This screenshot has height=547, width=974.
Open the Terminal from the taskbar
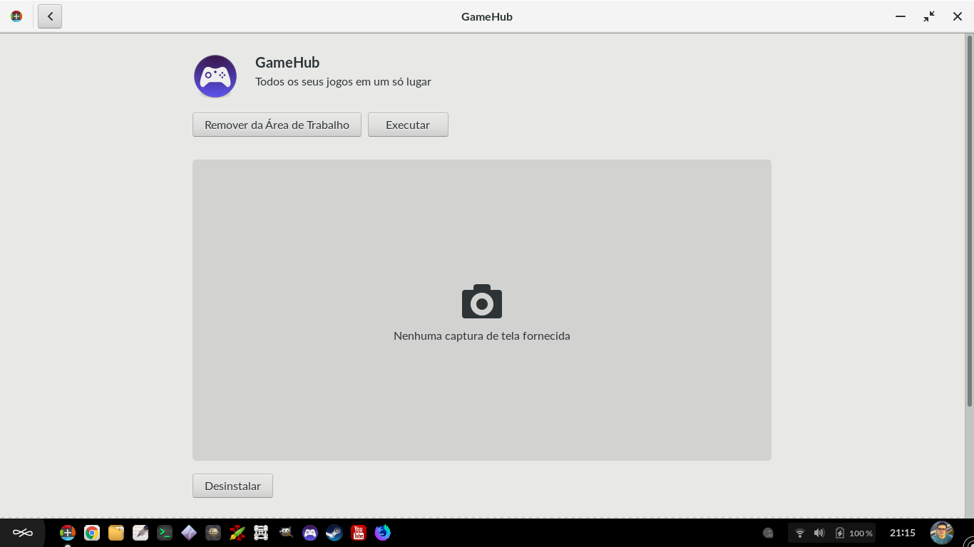(x=165, y=533)
